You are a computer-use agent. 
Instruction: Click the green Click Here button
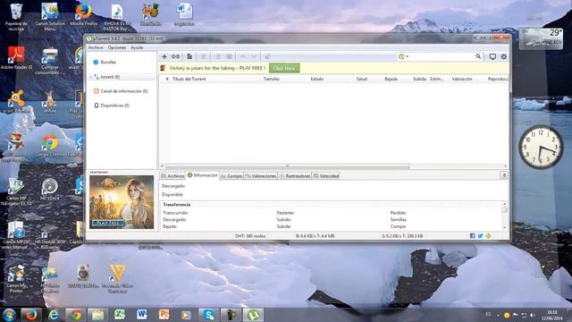coord(284,68)
